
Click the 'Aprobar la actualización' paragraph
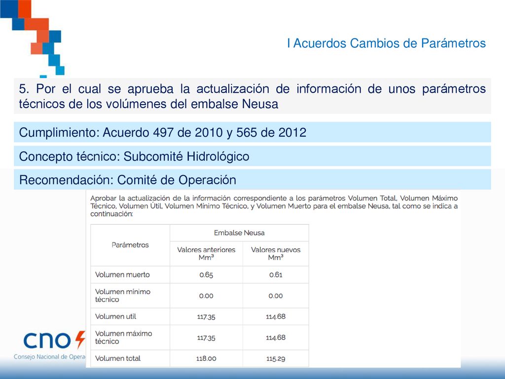tap(274, 206)
